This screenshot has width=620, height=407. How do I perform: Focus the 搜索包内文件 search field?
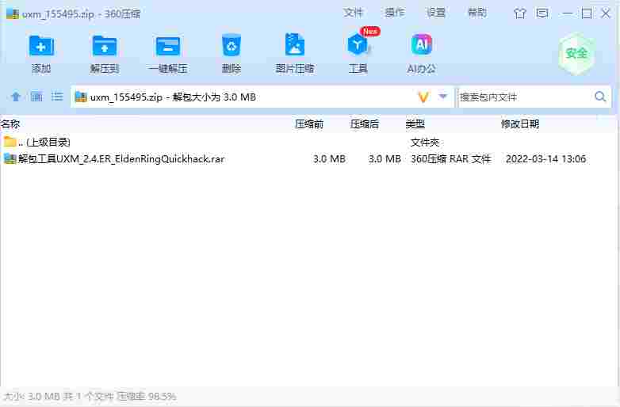click(524, 97)
